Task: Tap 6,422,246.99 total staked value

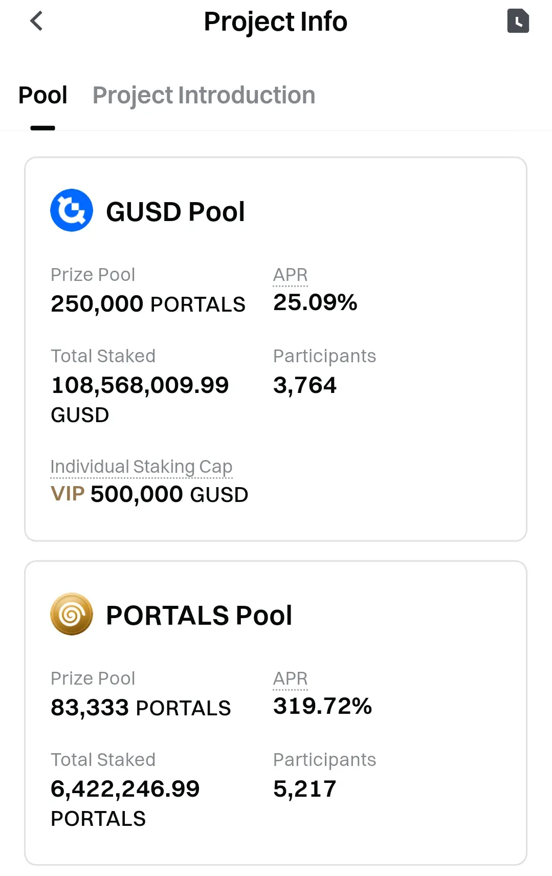Action: pyautogui.click(x=125, y=789)
